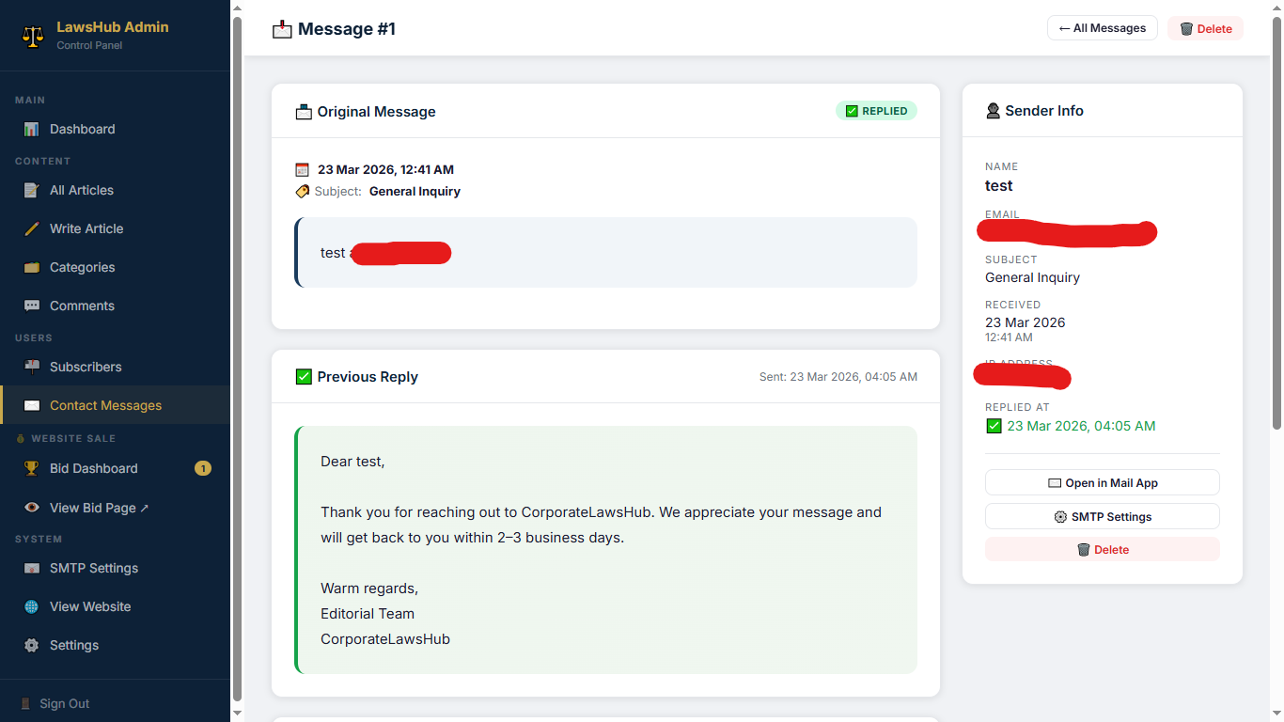1284x722 pixels.
Task: Go back to All Messages
Action: click(1102, 28)
